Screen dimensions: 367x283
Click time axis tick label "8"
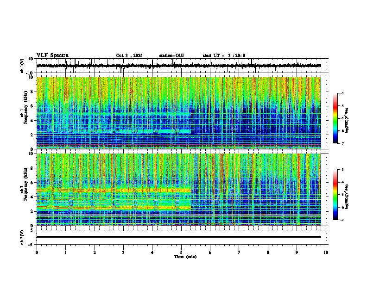tap(268, 252)
